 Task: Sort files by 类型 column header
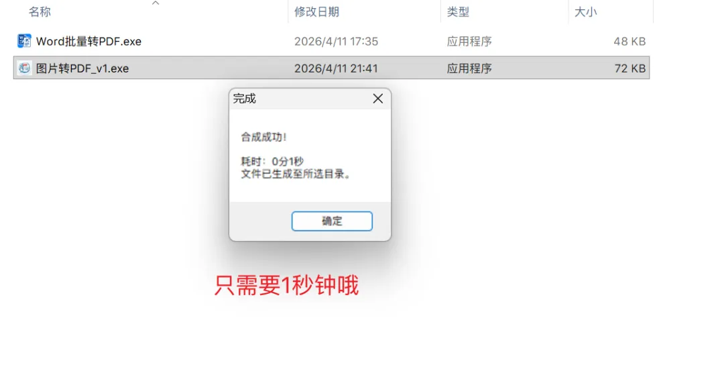click(458, 12)
